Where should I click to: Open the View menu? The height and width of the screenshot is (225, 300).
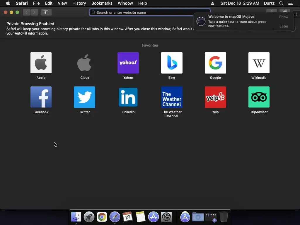tap(62, 3)
